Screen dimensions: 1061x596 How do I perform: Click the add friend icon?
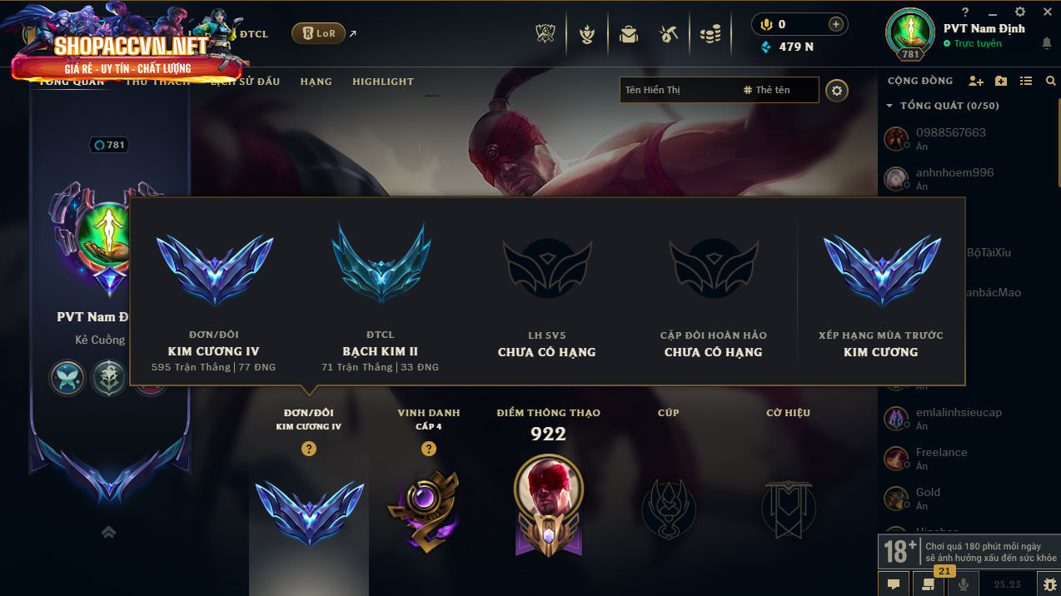point(976,81)
